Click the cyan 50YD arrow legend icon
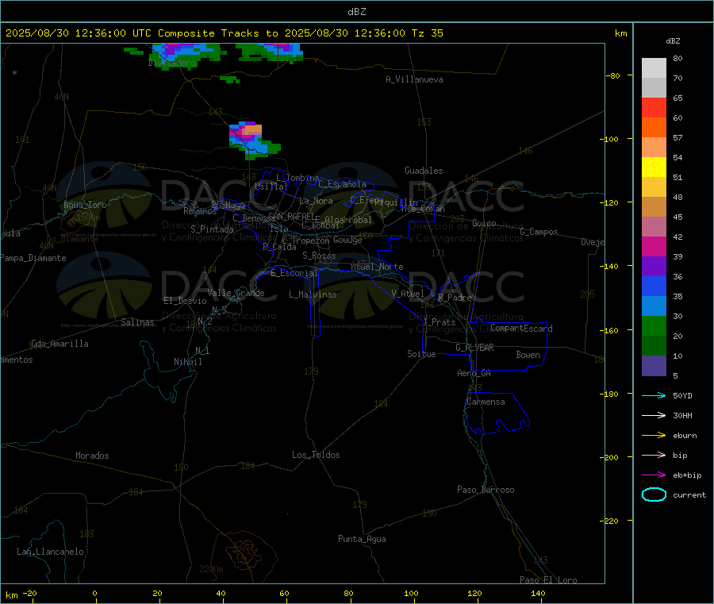 click(x=654, y=395)
